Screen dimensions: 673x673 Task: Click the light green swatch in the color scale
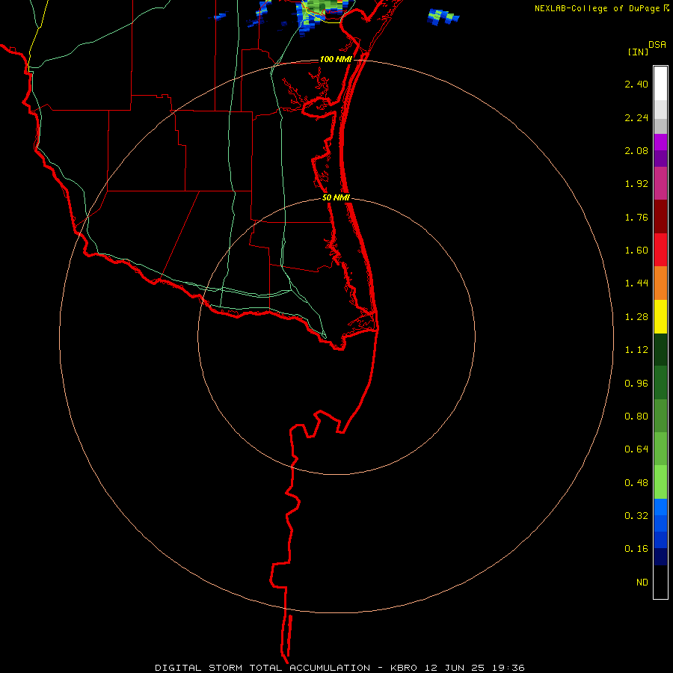click(660, 483)
